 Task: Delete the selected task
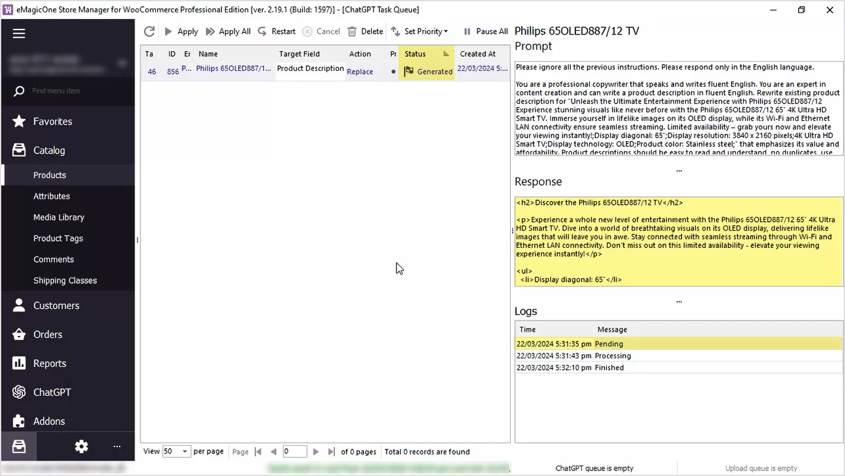pos(365,31)
